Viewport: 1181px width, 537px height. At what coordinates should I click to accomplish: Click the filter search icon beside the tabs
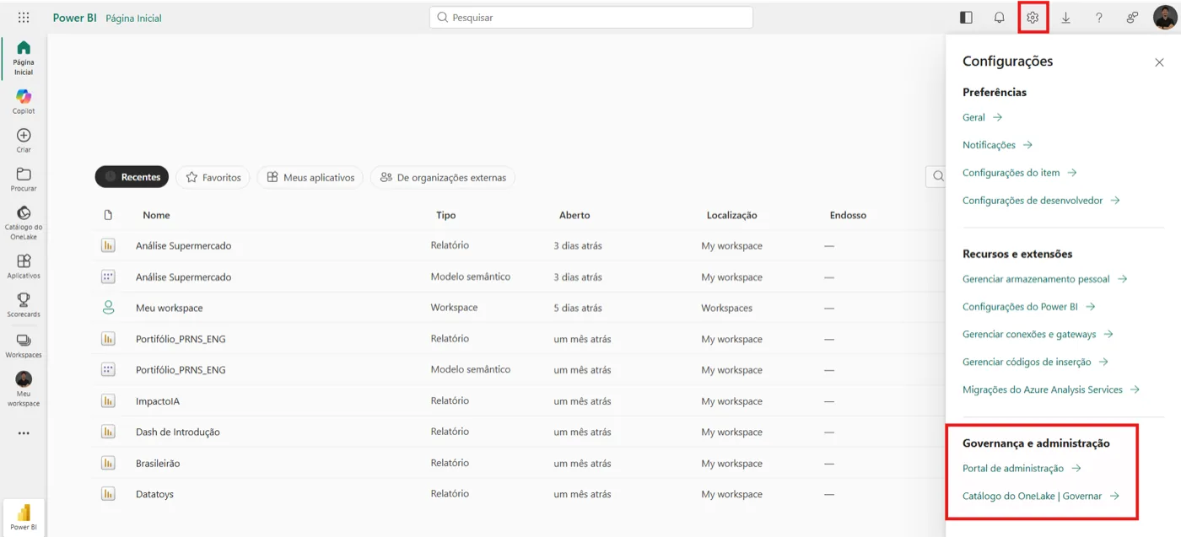pyautogui.click(x=936, y=177)
